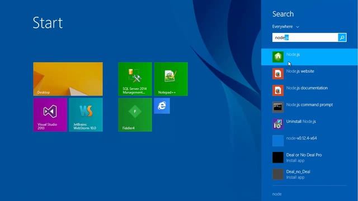The image size is (358, 201).
Task: Click the search magnifier button
Action: (x=342, y=37)
